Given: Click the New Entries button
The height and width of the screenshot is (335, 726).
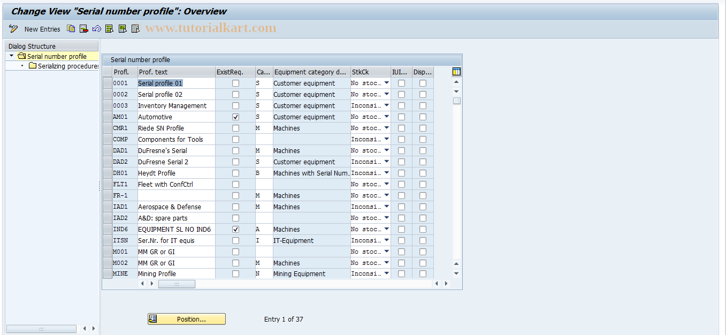Looking at the screenshot, I should point(42,29).
